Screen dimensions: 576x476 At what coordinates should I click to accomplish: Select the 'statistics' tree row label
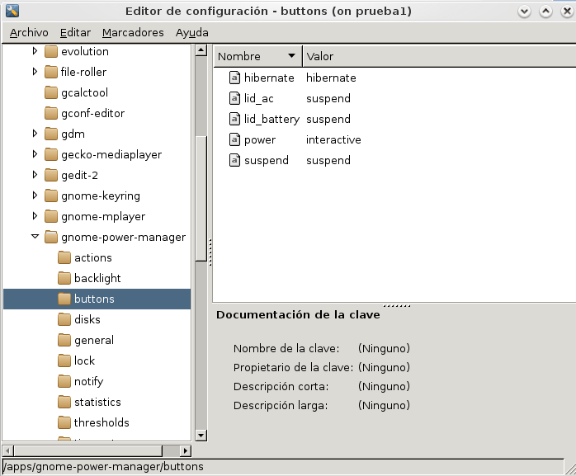point(97,402)
